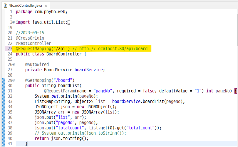238x147 pixels.
Task: Click line number 23 in the gutter
Action: [10, 49]
